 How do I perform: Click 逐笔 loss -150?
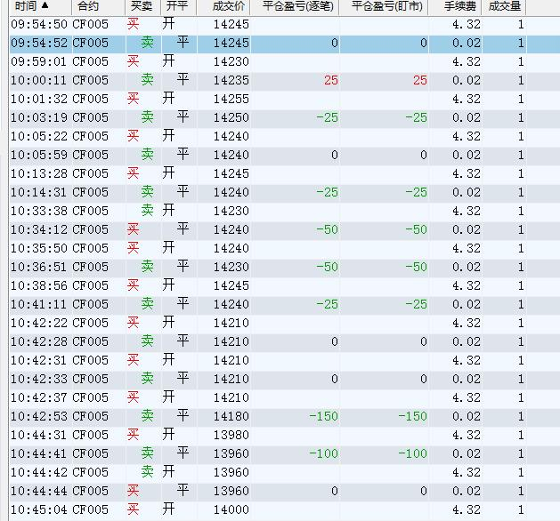pyautogui.click(x=323, y=416)
